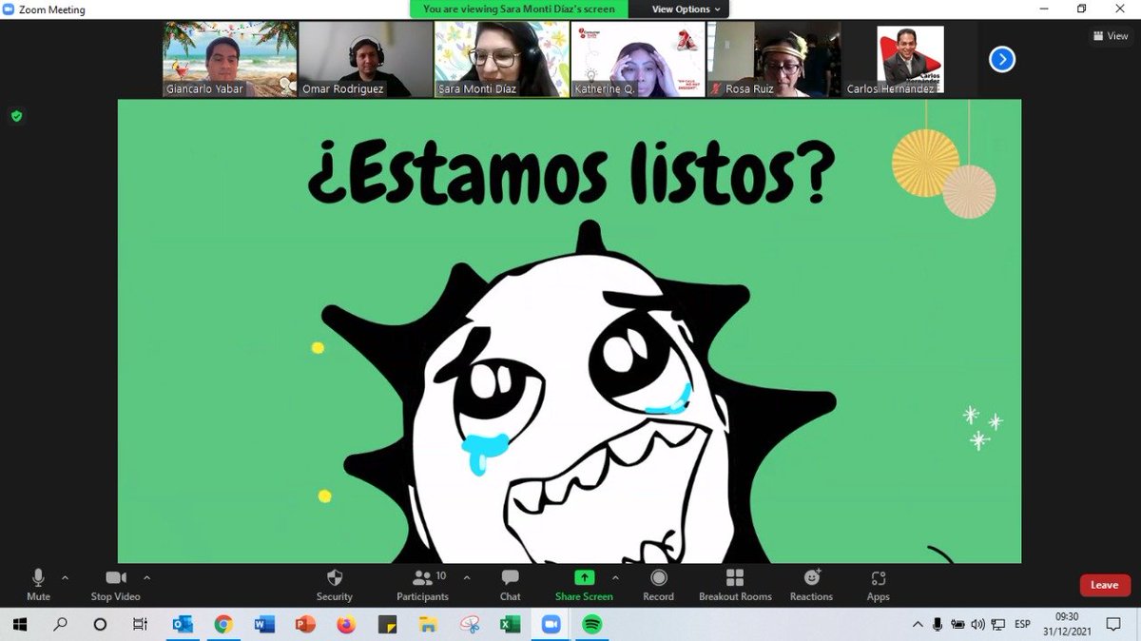Open the Windows Start menu
Screen dimensions: 1141x641
tap(20, 625)
